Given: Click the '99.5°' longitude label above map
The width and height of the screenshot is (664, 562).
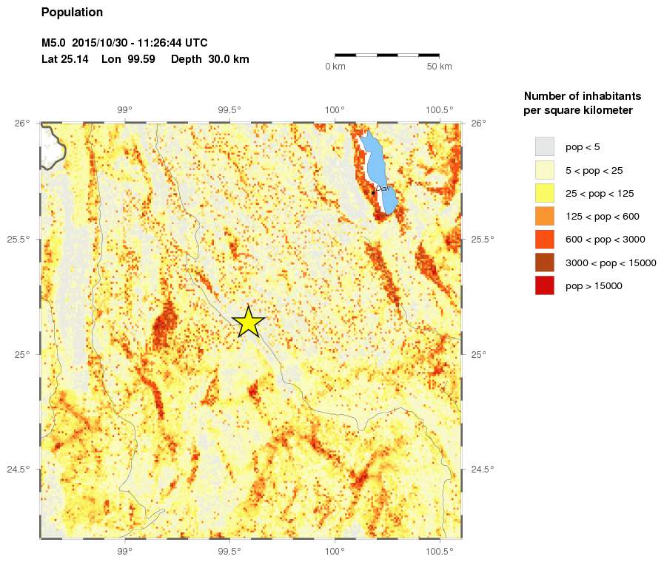Looking at the screenshot, I should coord(229,110).
